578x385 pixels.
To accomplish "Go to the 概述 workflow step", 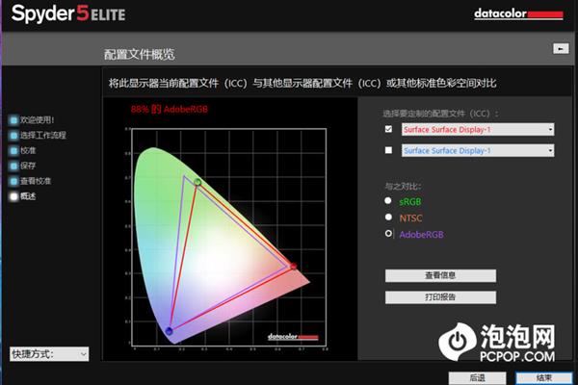I will coord(28,196).
